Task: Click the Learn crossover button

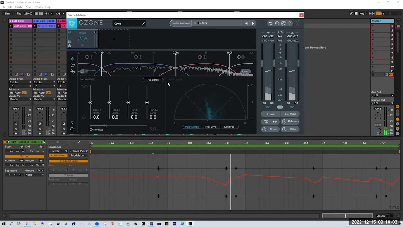Action: (x=245, y=71)
